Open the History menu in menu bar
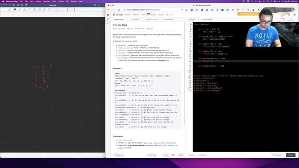The height and width of the screenshot is (168, 299). point(38,1)
